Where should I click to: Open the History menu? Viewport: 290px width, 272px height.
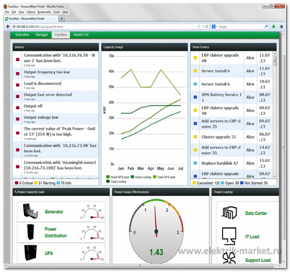pyautogui.click(x=31, y=12)
